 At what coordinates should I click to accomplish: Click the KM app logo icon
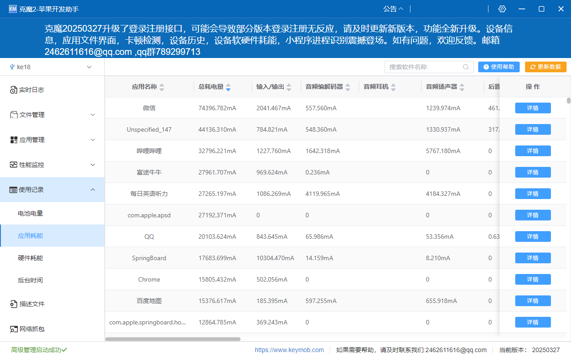tap(12, 9)
